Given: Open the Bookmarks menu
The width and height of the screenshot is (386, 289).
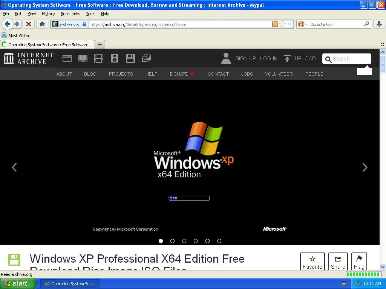Looking at the screenshot, I should click(70, 14).
